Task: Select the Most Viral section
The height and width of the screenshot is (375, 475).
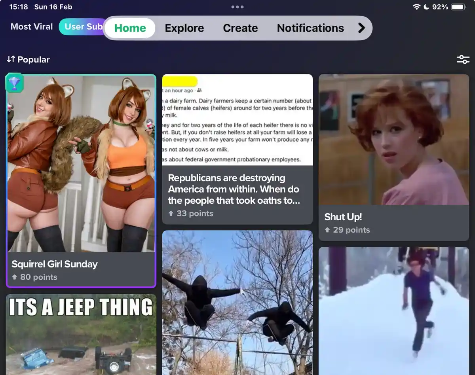Action: coord(32,27)
